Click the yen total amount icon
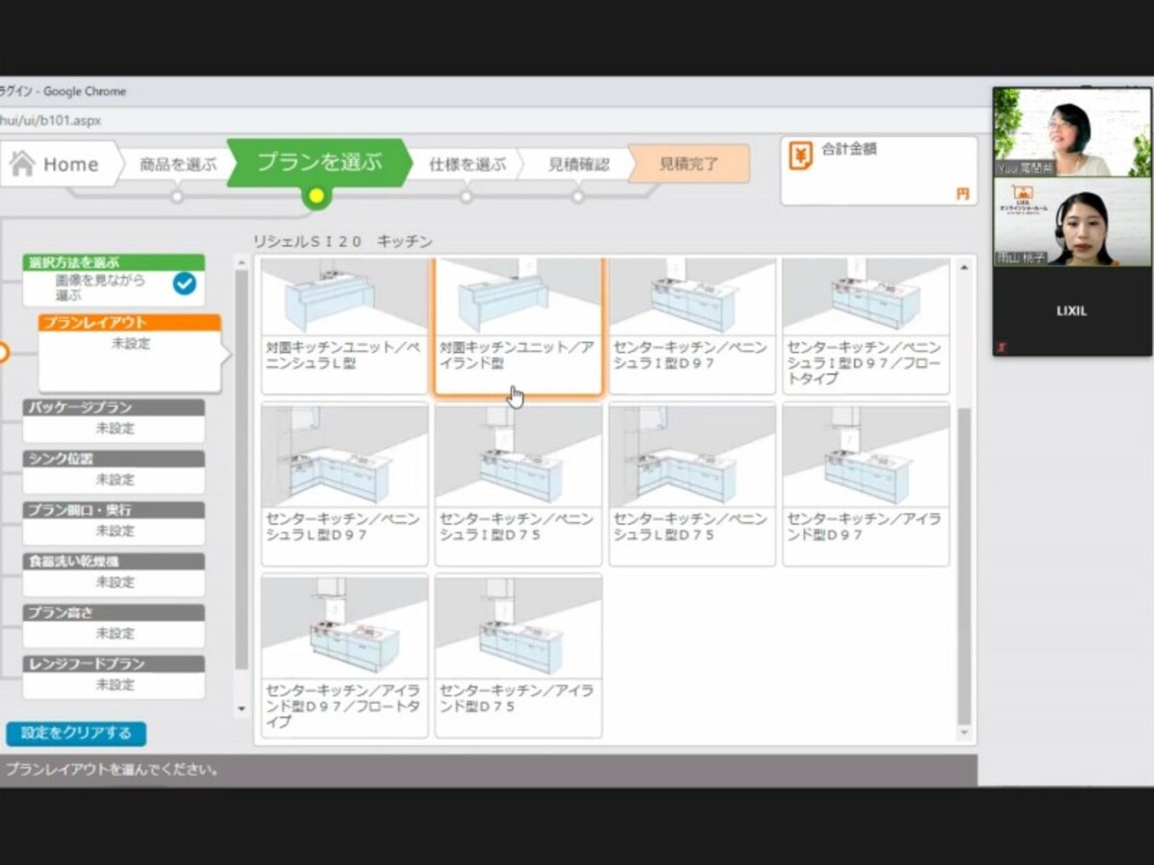Viewport: 1154px width, 865px height. point(800,155)
